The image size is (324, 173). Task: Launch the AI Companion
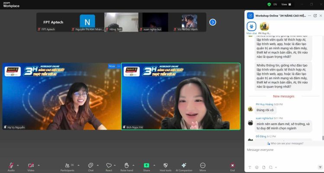pos(183,165)
